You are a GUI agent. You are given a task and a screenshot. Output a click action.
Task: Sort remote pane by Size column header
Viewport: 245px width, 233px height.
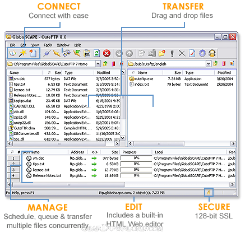click(173, 73)
